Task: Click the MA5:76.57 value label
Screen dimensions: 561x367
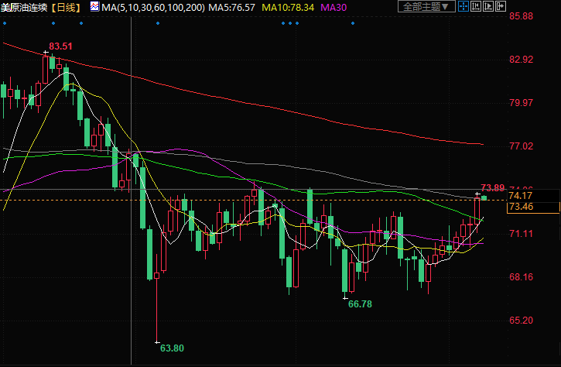Action: pyautogui.click(x=232, y=7)
